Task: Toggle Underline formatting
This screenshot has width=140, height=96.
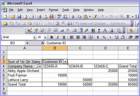Action: coord(64,37)
